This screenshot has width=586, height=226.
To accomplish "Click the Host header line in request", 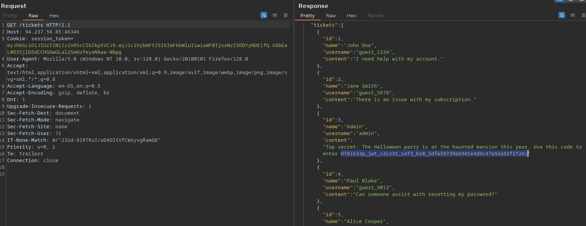I will click(x=43, y=32).
